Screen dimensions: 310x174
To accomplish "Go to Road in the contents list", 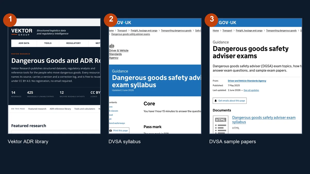I will click(111, 115).
